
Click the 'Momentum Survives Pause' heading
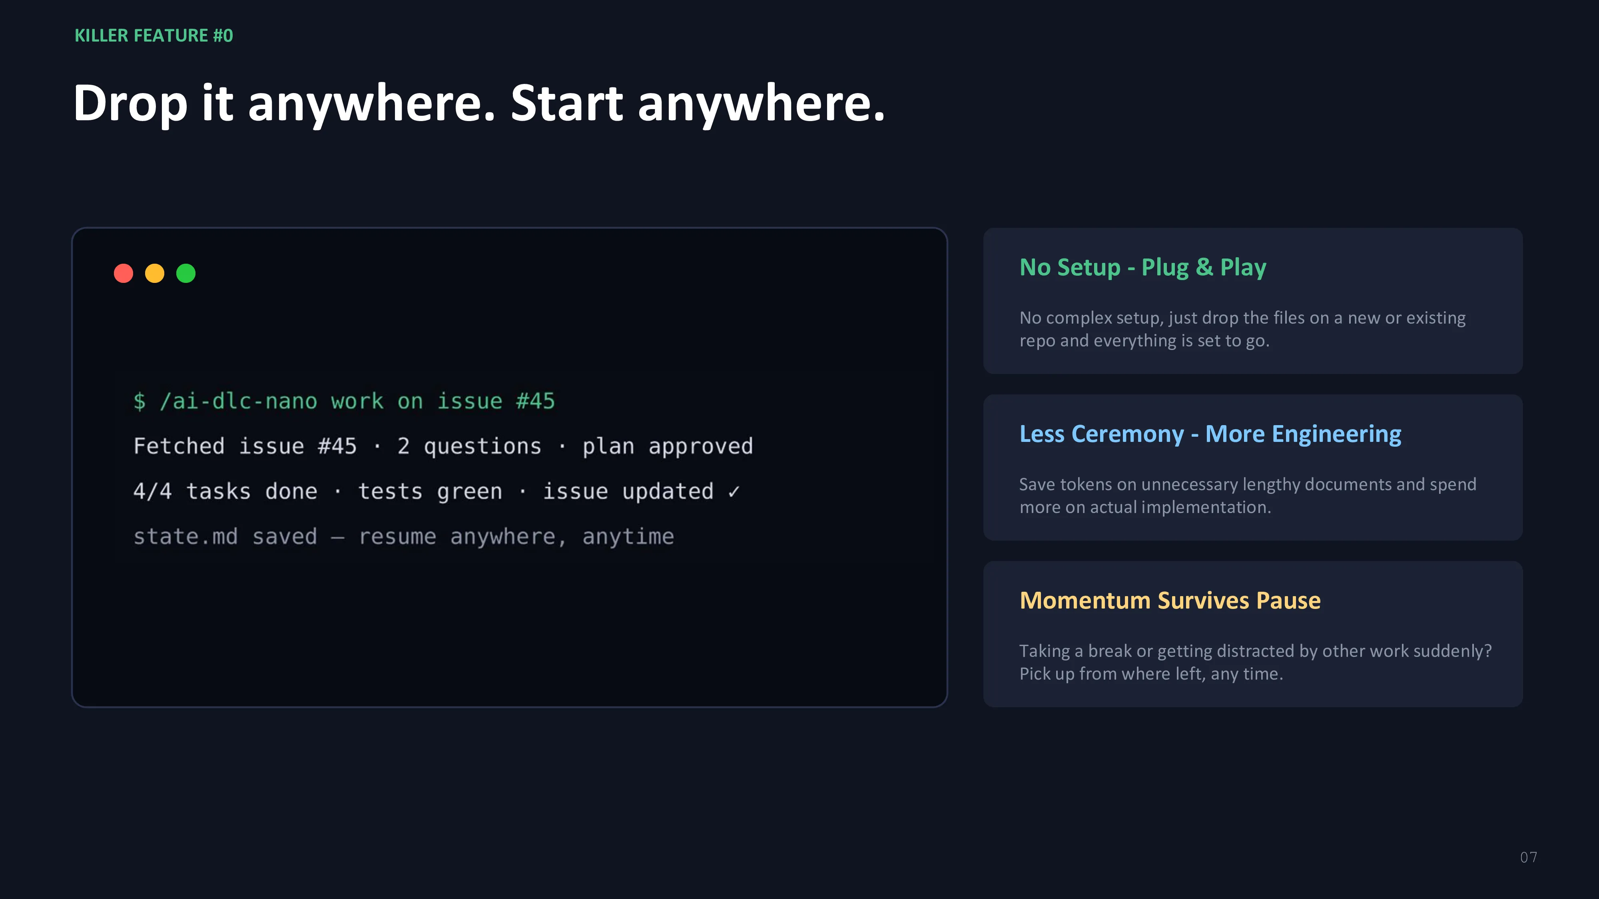click(1170, 600)
